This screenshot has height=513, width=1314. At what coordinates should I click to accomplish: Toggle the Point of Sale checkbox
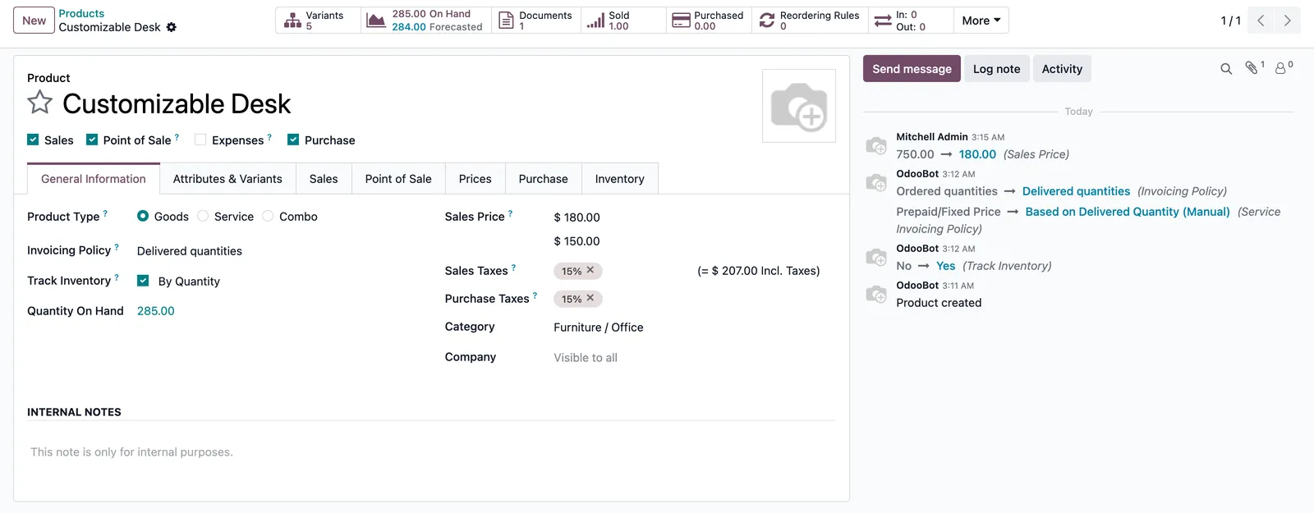click(x=92, y=140)
